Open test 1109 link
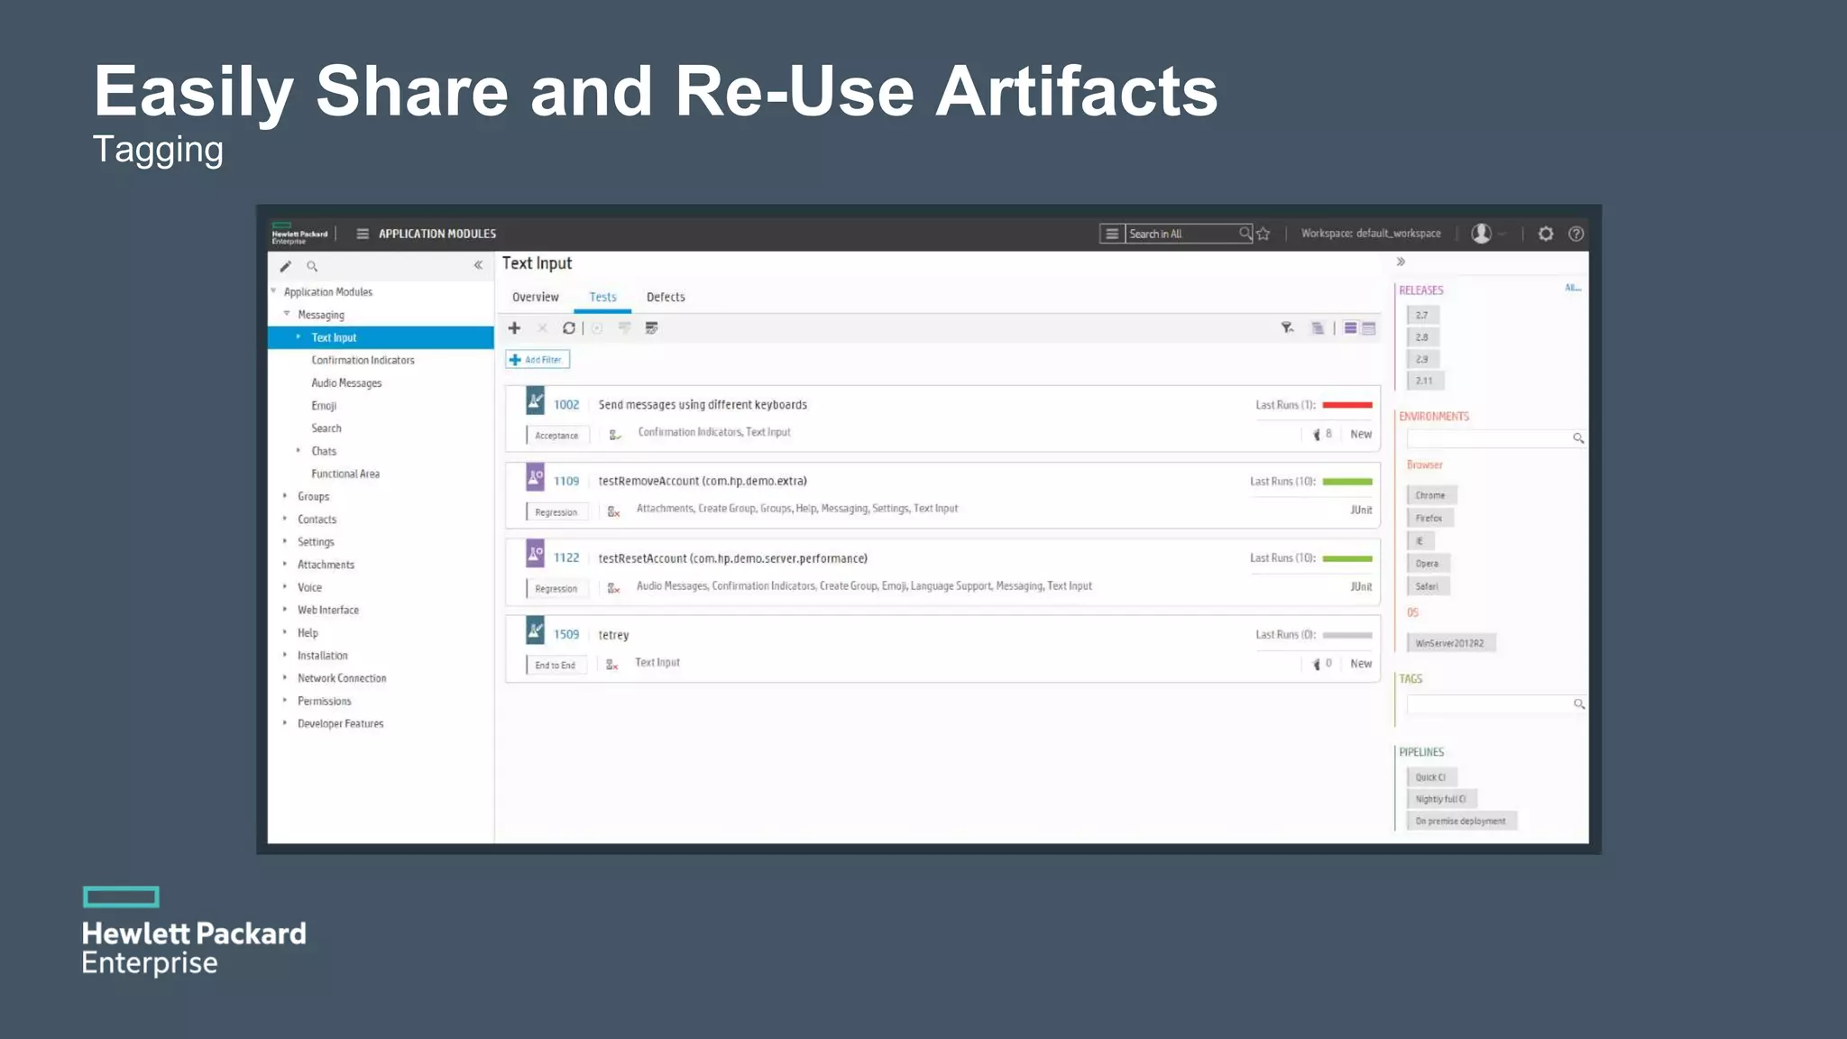Screen dimensions: 1847x1039 [x=566, y=482]
